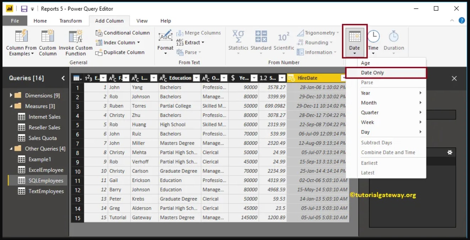Collapse the Measures [3] folder

(11, 106)
